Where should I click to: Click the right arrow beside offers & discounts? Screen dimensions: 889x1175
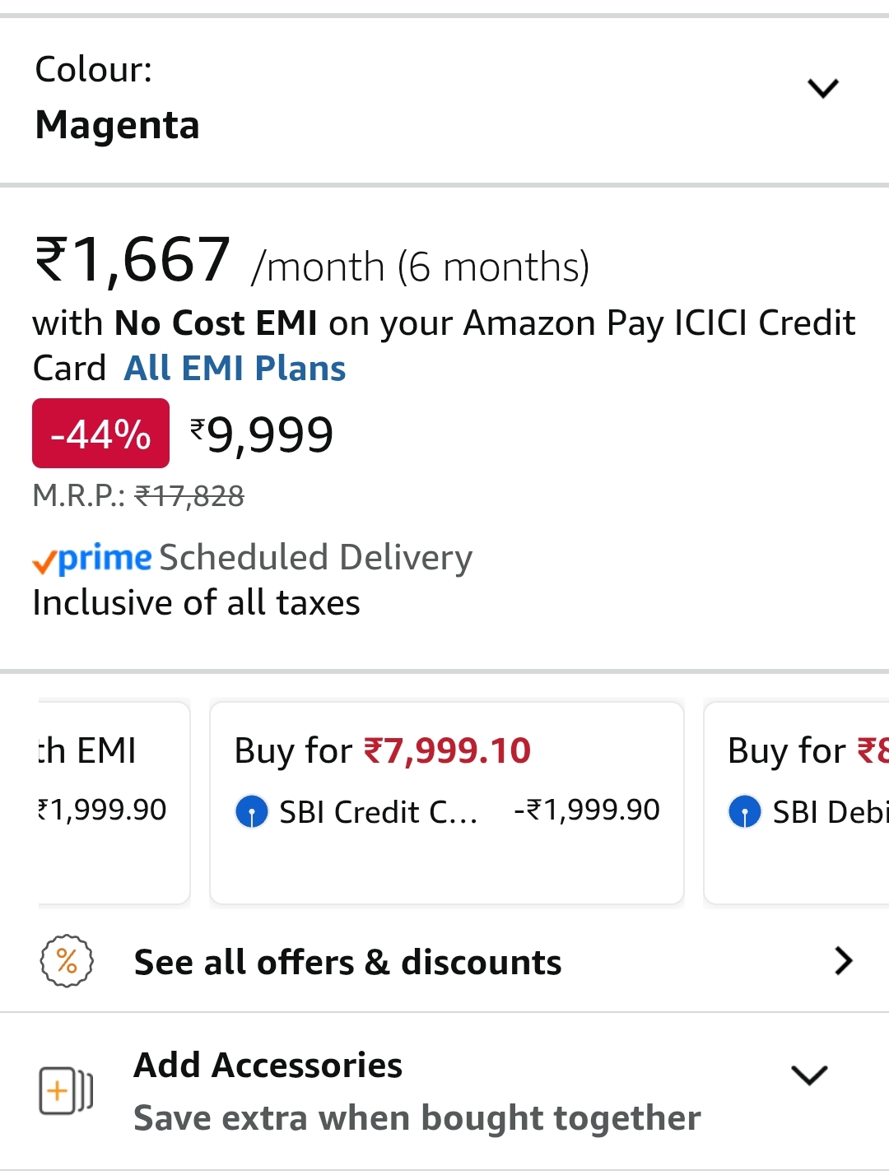tap(843, 961)
